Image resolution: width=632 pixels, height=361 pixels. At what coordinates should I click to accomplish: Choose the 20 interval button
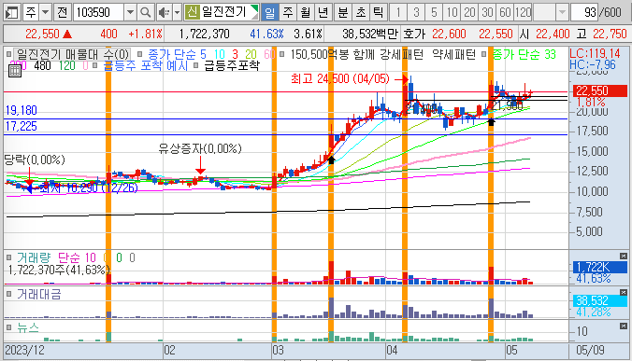pyautogui.click(x=469, y=12)
